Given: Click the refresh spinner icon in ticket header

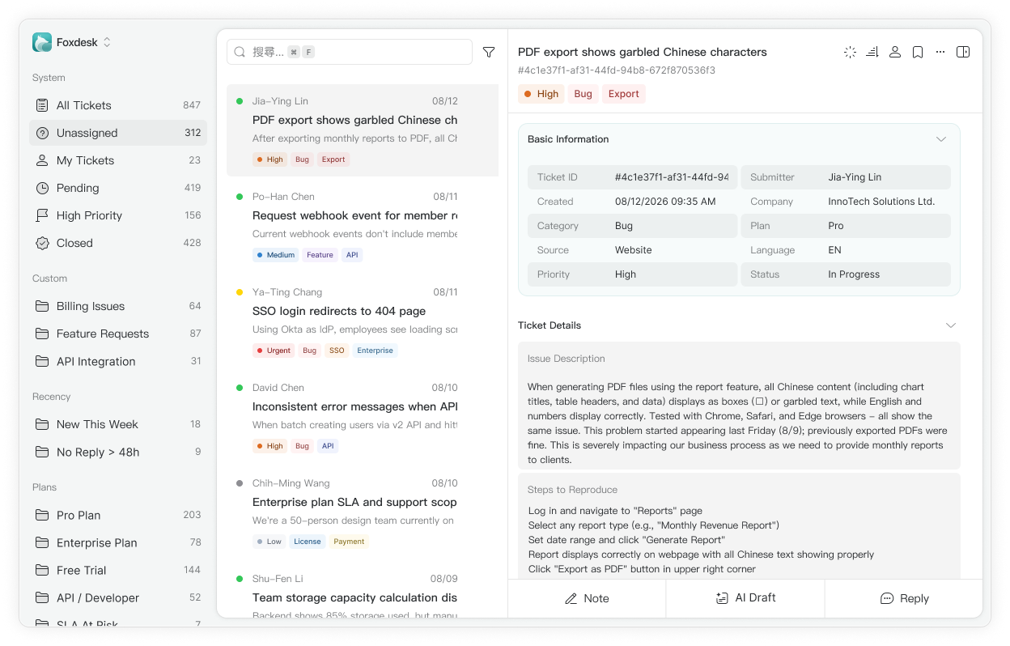Looking at the screenshot, I should (850, 51).
